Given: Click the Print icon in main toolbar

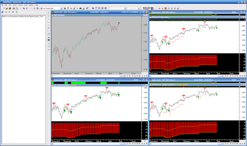Looking at the screenshot, I should [x=14, y=8].
